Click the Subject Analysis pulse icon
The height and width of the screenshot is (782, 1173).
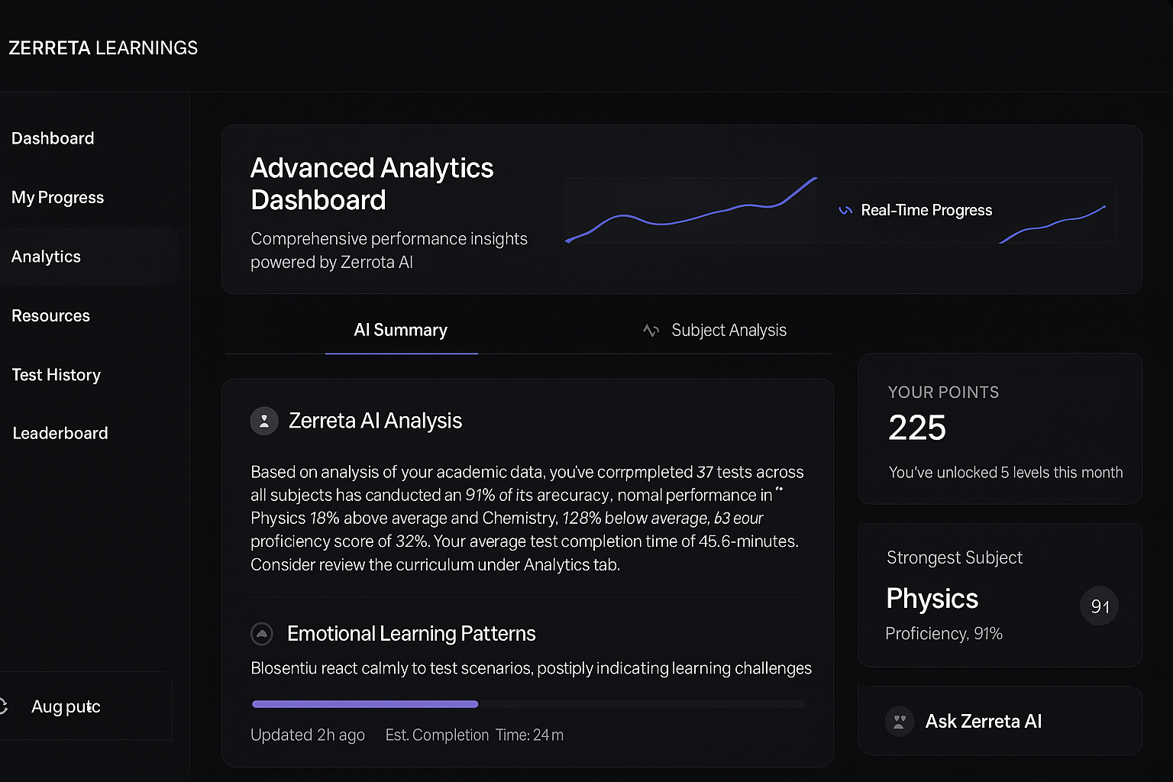(651, 331)
